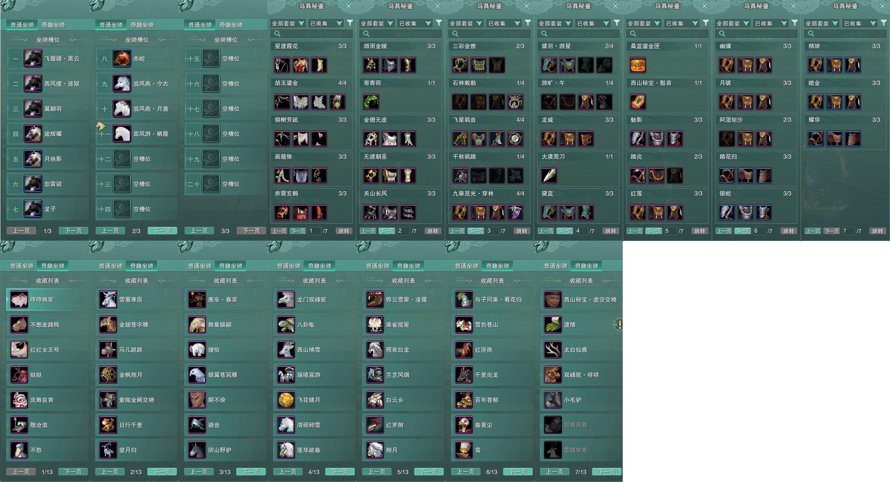
Task: Select the 耀华 set title
Action: pos(814,120)
